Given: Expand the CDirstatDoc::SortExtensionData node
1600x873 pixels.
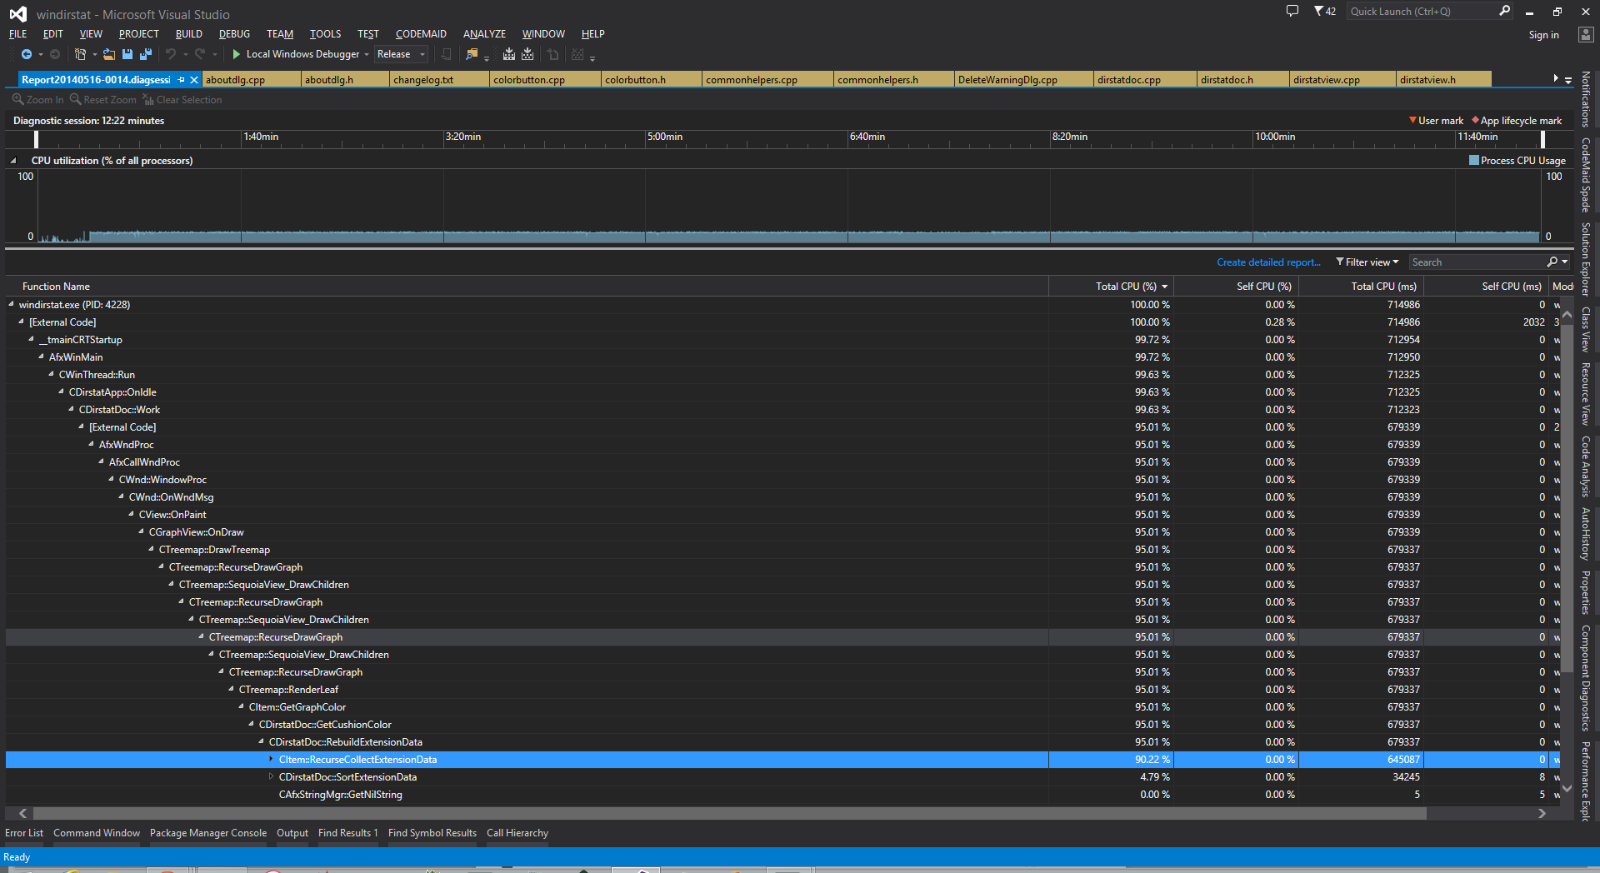Looking at the screenshot, I should (271, 777).
